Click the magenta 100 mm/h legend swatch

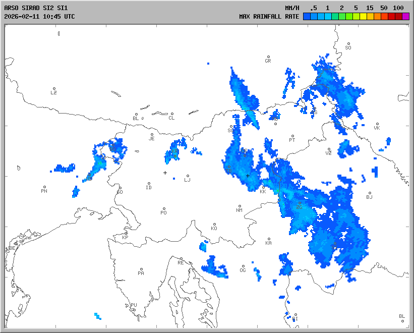(x=405, y=16)
